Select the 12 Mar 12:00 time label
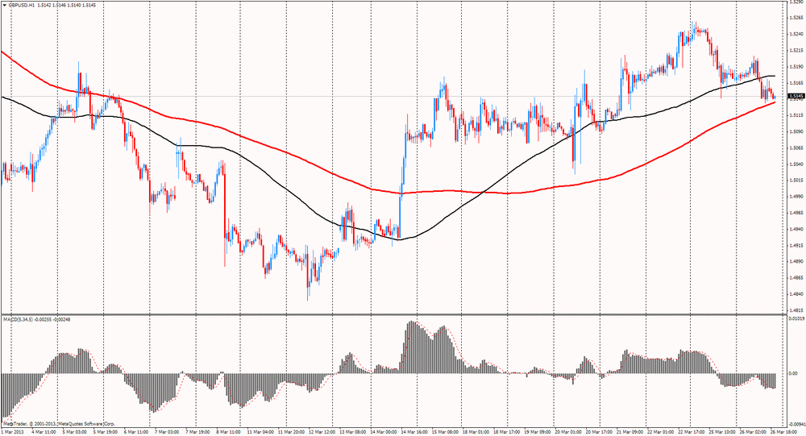This screenshot has width=806, height=436. tap(323, 433)
